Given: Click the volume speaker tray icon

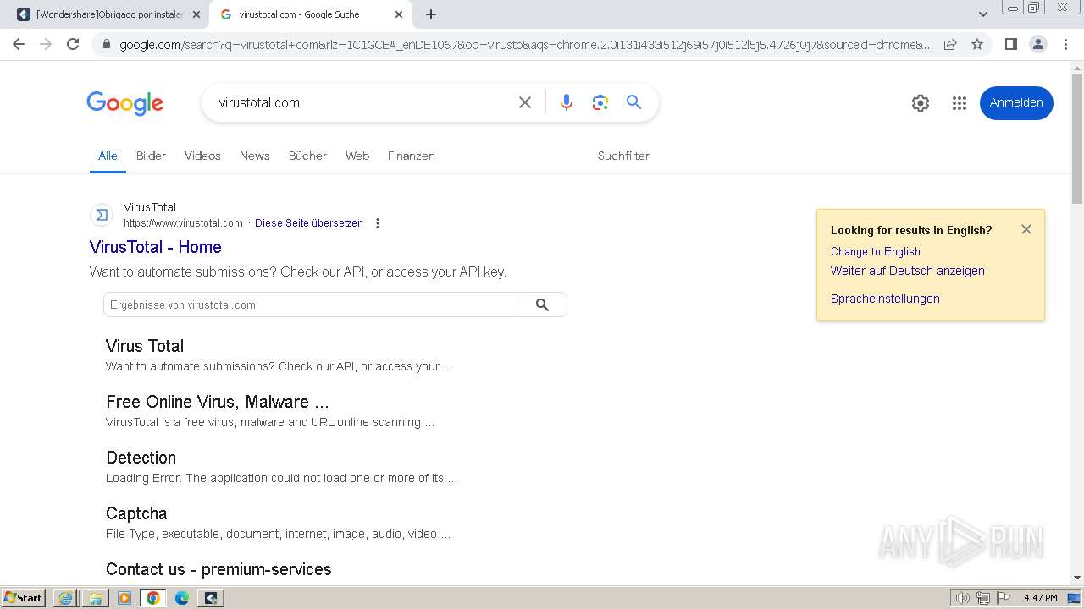Looking at the screenshot, I should click(x=962, y=598).
